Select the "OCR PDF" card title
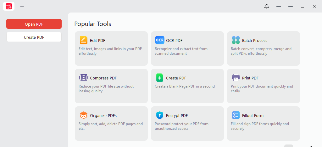The width and height of the screenshot is (322, 147). pyautogui.click(x=174, y=40)
